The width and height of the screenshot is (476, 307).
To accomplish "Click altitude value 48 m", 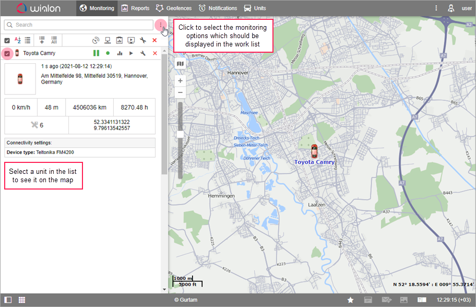I will [x=52, y=108].
